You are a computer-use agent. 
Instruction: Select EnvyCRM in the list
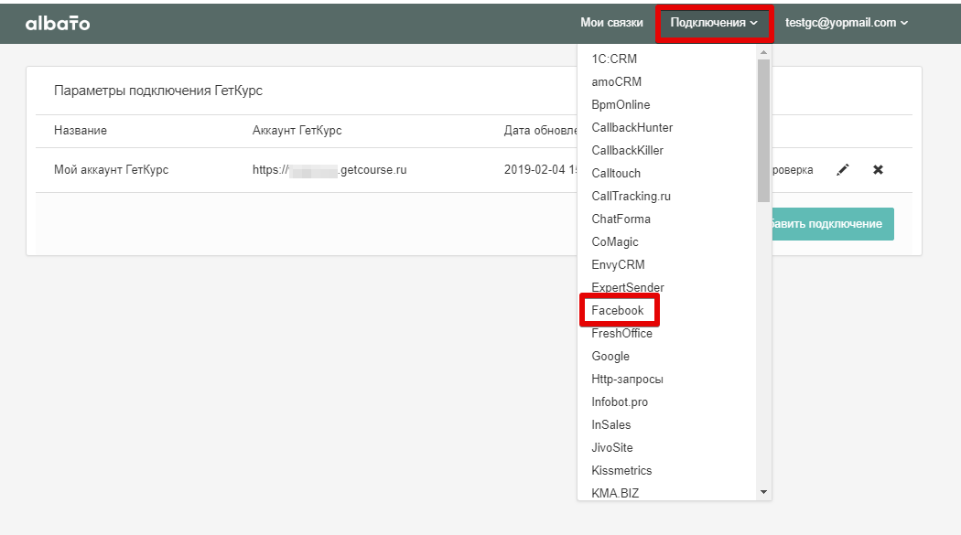(x=618, y=264)
